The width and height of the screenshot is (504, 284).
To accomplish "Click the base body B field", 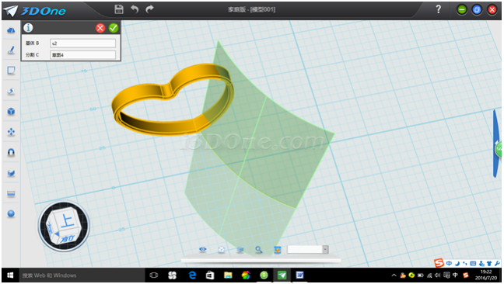I will pos(82,43).
